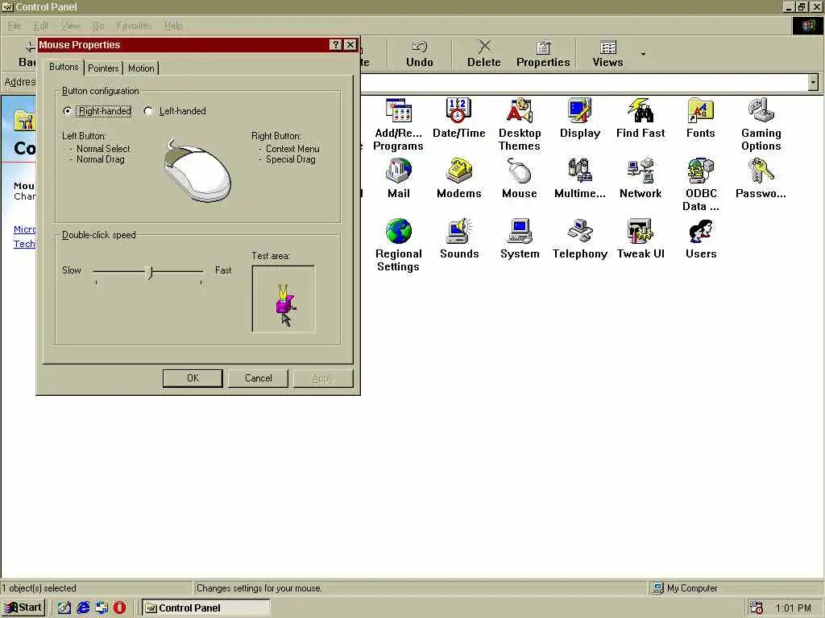Switch to the Motion tab

point(141,68)
